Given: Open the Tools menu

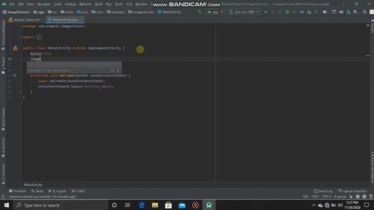Looking at the screenshot, I should pos(119,4).
